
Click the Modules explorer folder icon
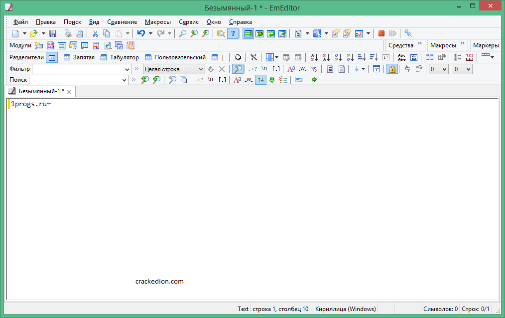click(x=39, y=45)
